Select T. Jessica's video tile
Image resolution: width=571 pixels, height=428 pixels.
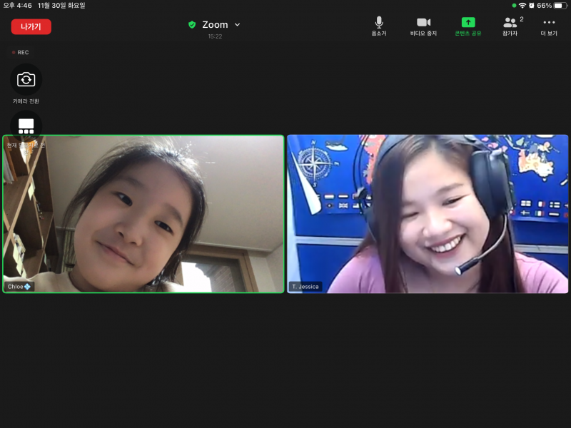(428, 214)
